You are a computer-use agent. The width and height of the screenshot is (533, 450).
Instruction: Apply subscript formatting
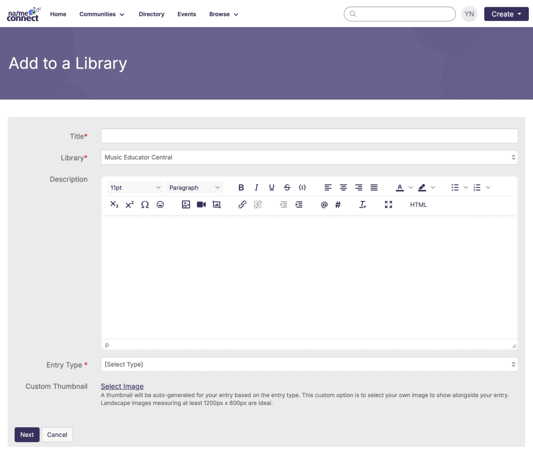click(114, 205)
